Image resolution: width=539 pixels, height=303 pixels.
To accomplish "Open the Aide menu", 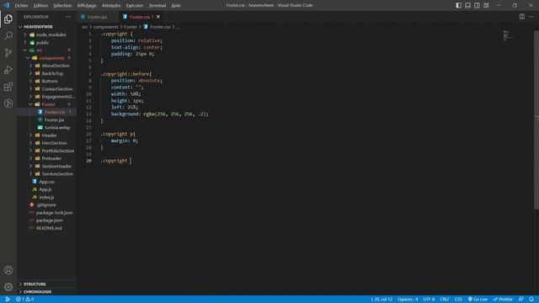I will [x=176, y=6].
